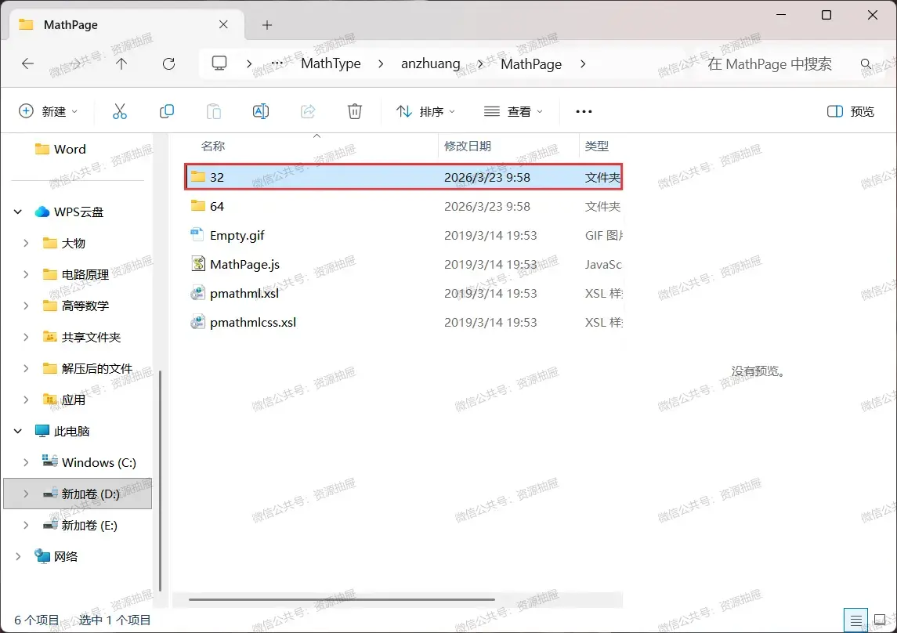Sort by 名称 column header
This screenshot has height=633, width=897.
pyautogui.click(x=213, y=146)
